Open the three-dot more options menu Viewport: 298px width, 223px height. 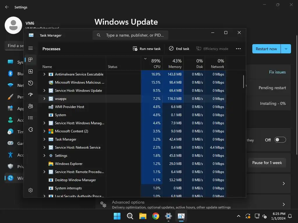(x=238, y=49)
